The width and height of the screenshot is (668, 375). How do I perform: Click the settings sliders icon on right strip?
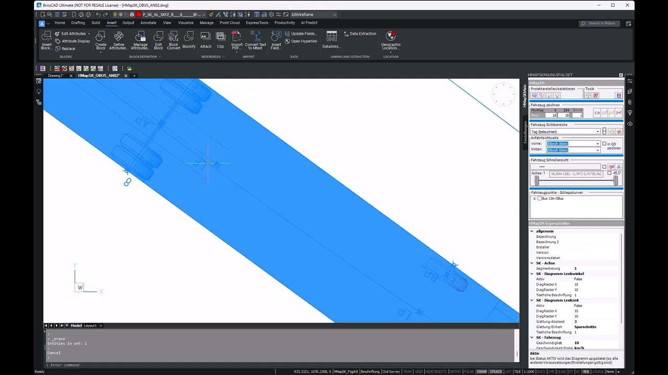(x=630, y=81)
